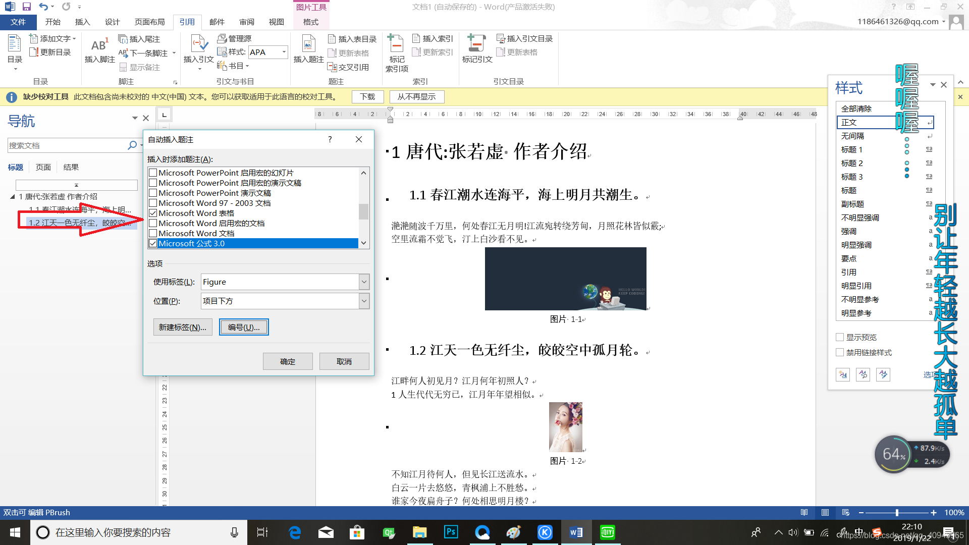Switch to the 邮件 ribbon tab
The height and width of the screenshot is (545, 969).
click(x=217, y=22)
